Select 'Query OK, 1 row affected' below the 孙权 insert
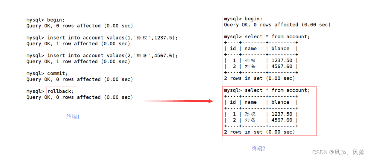The width and height of the screenshot is (369, 158). (78, 44)
